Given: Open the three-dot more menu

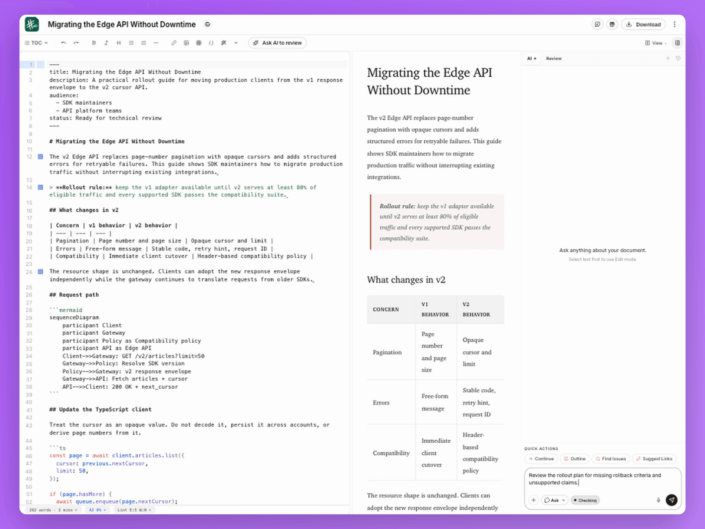Looking at the screenshot, I should 675,25.
